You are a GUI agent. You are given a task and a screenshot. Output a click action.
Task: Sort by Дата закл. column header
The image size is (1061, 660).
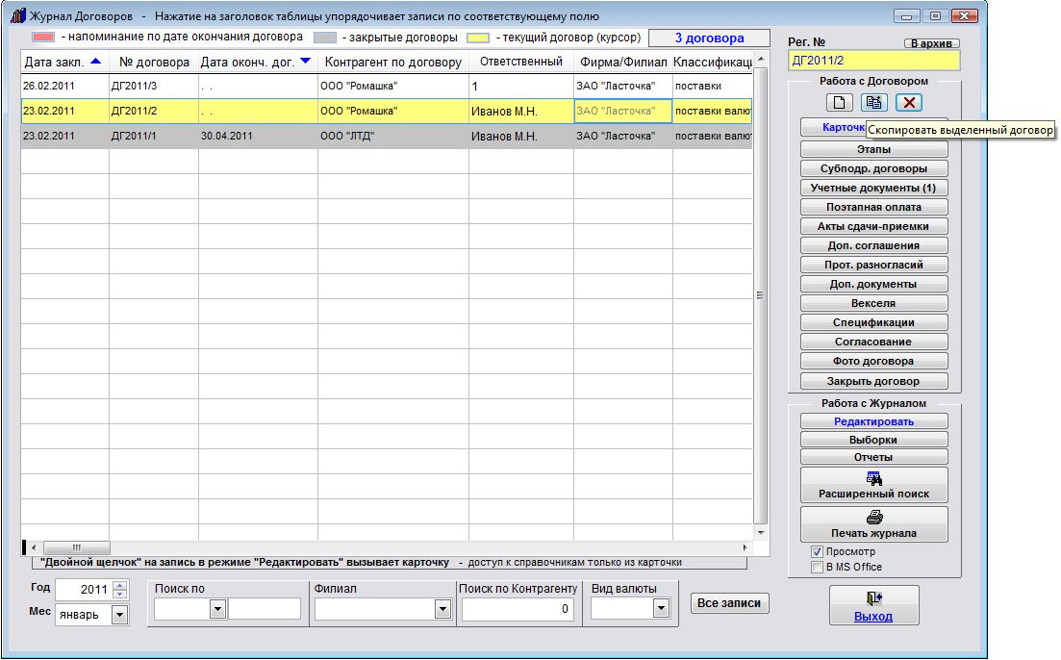63,62
